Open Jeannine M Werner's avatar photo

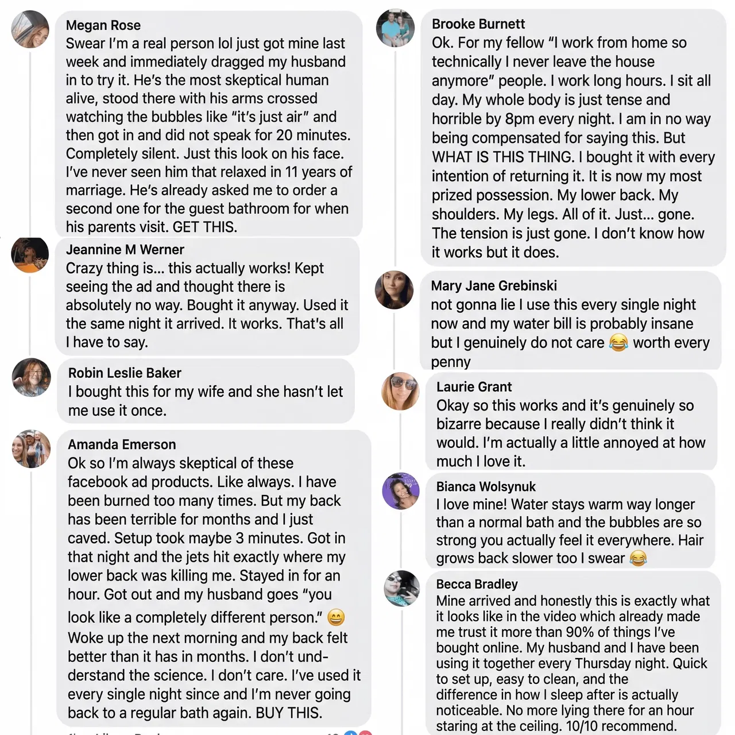coord(30,254)
